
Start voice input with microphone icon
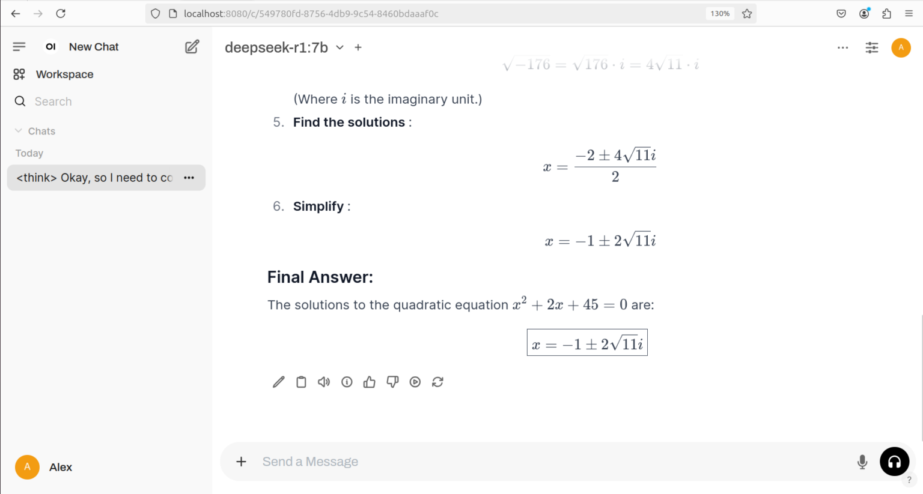862,462
